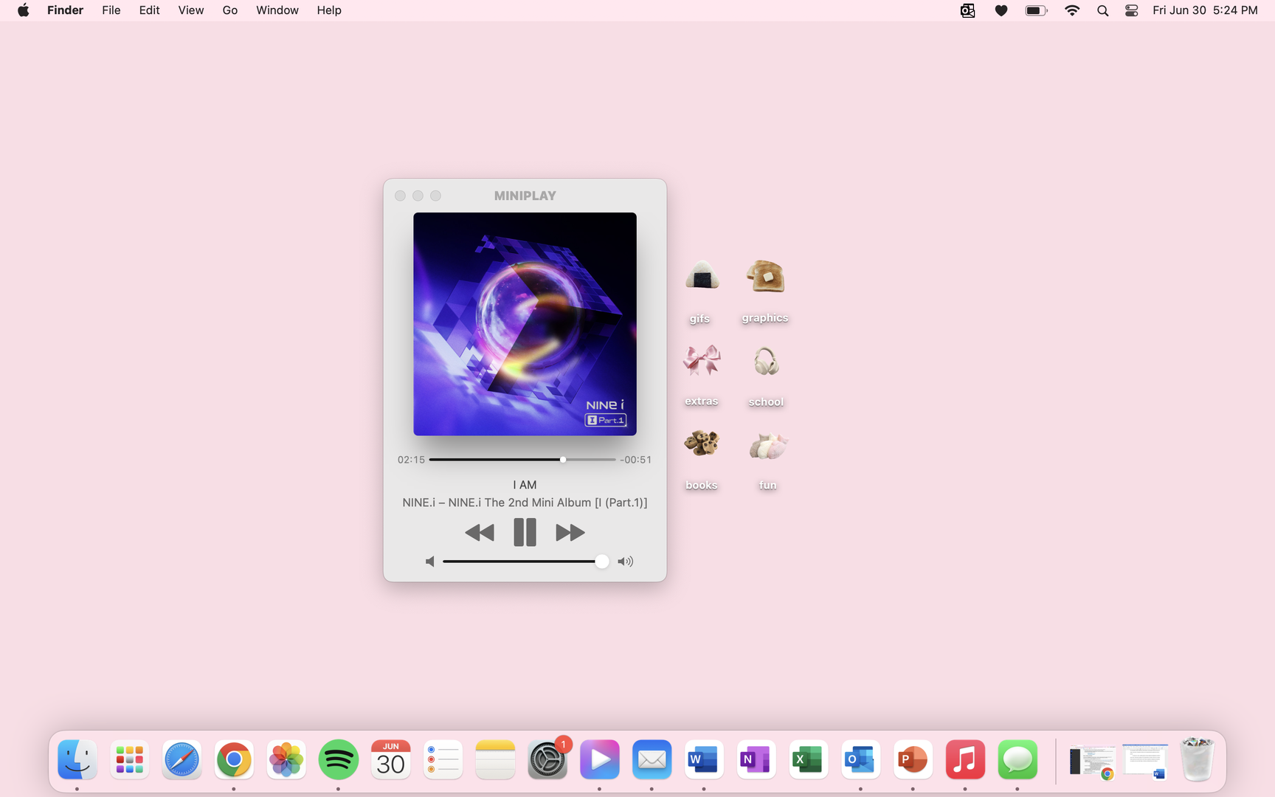
Task: Click the Outlook menu bar icon
Action: pos(967,10)
